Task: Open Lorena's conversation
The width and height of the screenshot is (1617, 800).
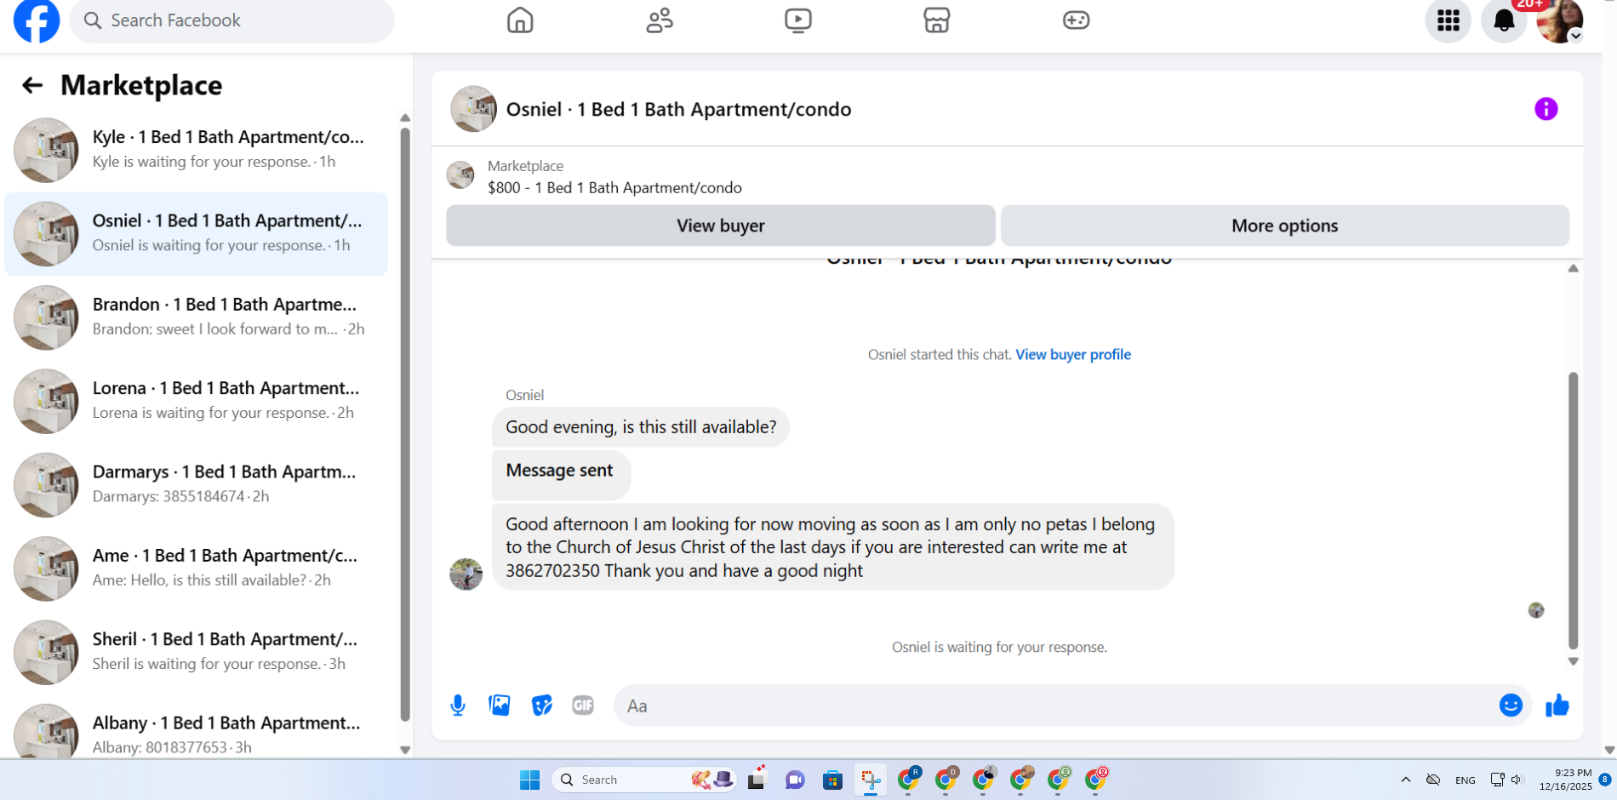Action: pos(197,401)
